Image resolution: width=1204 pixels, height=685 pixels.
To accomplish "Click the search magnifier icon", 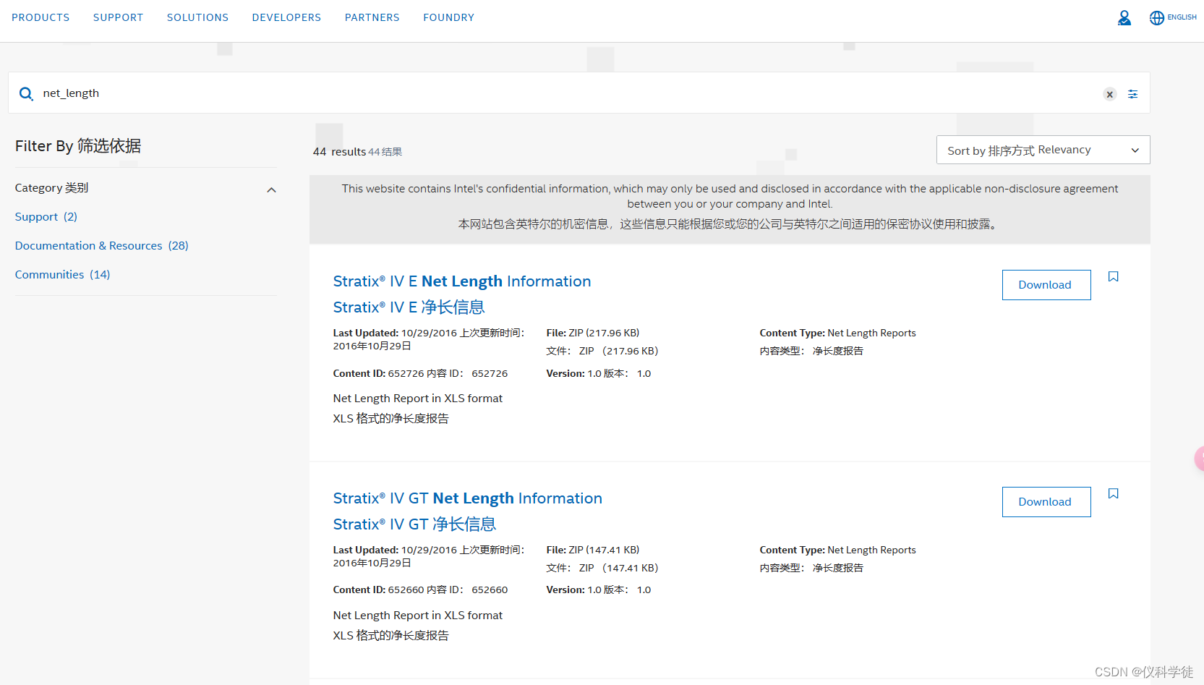I will (26, 93).
